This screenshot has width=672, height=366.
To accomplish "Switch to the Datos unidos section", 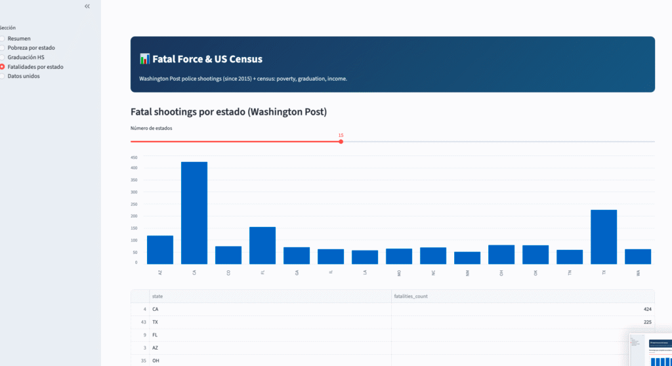I will coord(3,76).
